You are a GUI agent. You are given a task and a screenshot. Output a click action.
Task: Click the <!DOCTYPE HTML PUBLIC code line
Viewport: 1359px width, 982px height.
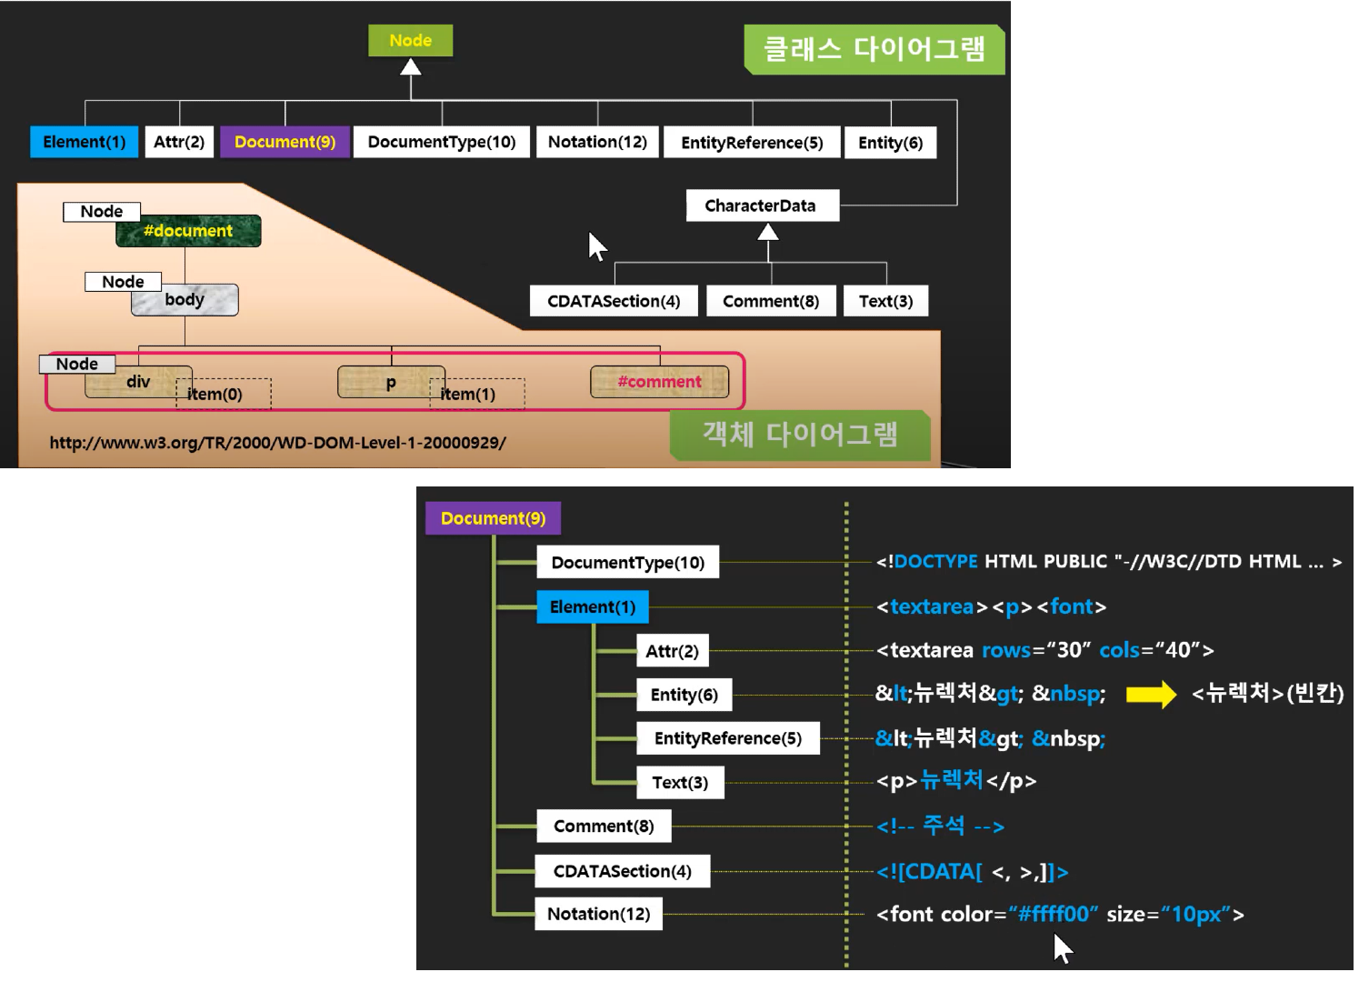click(1109, 562)
